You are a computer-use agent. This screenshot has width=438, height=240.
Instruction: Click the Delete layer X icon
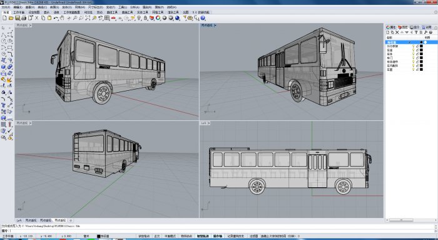click(397, 33)
